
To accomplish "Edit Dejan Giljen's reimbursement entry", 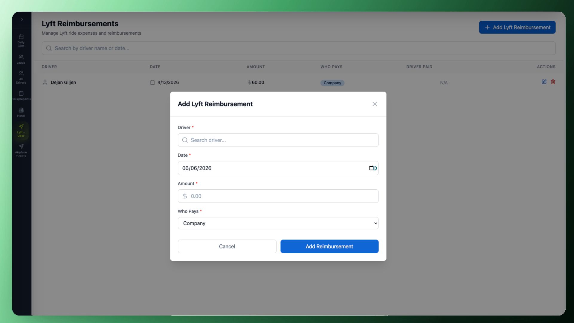I will point(544,82).
